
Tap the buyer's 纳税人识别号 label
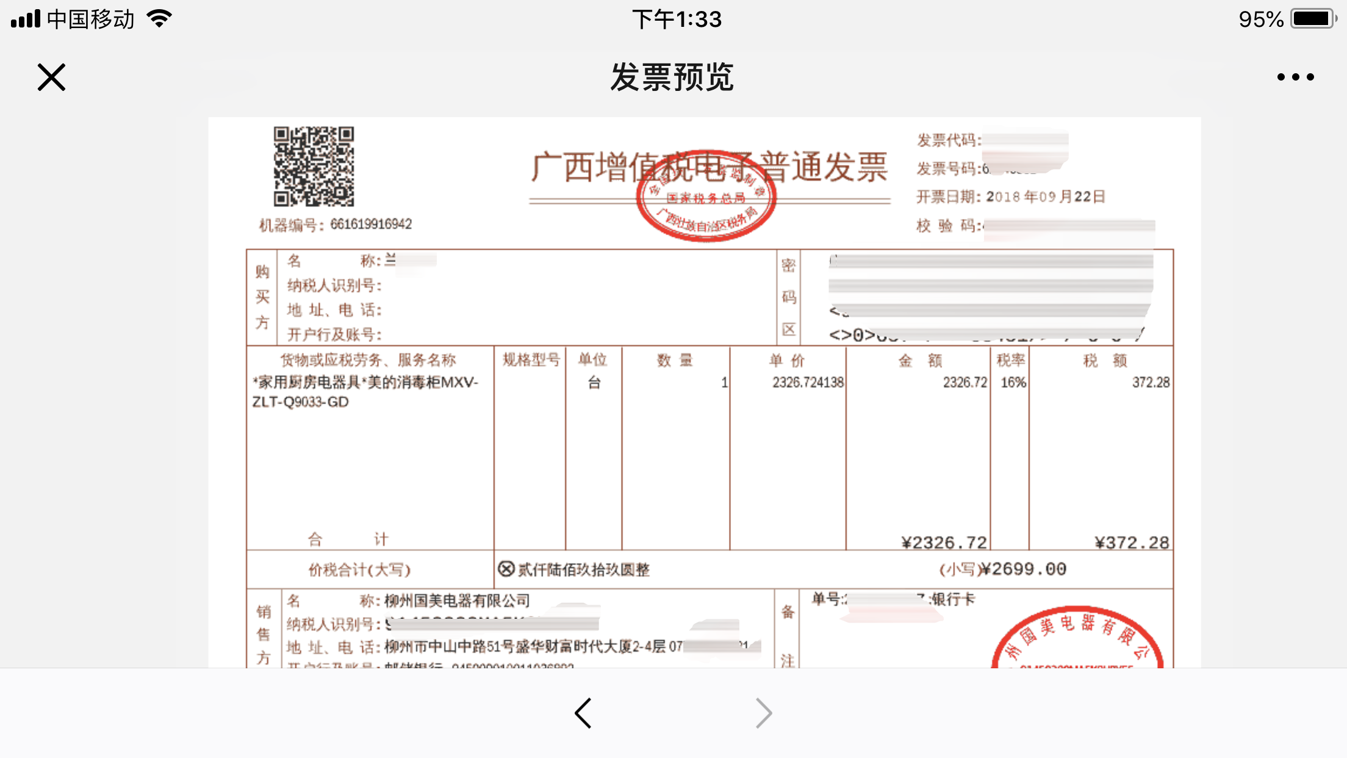pos(334,286)
